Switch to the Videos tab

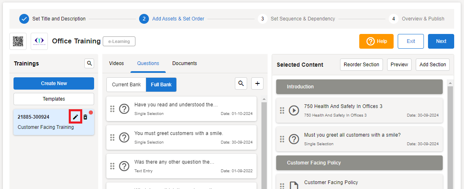(117, 63)
